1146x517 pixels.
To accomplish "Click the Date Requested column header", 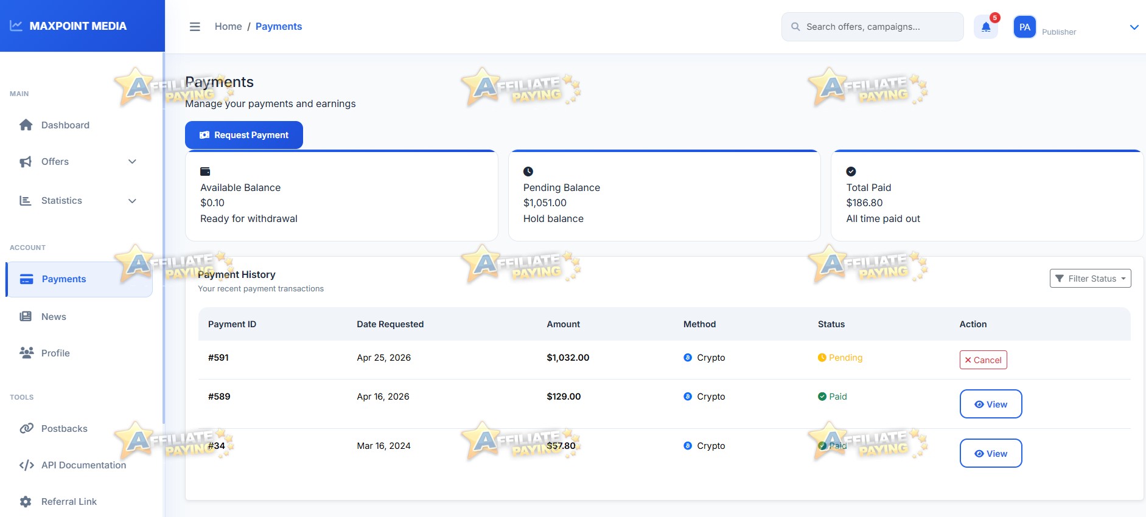I will [x=390, y=324].
